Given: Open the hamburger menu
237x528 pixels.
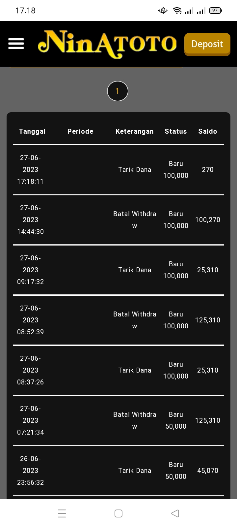Looking at the screenshot, I should (x=16, y=44).
